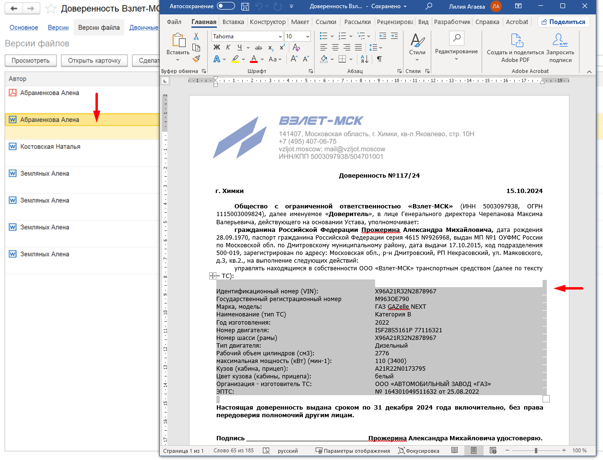Viewport: 603px width, 460px height.
Task: Toggle the Автосохранение switch in Word
Action: 226,6
